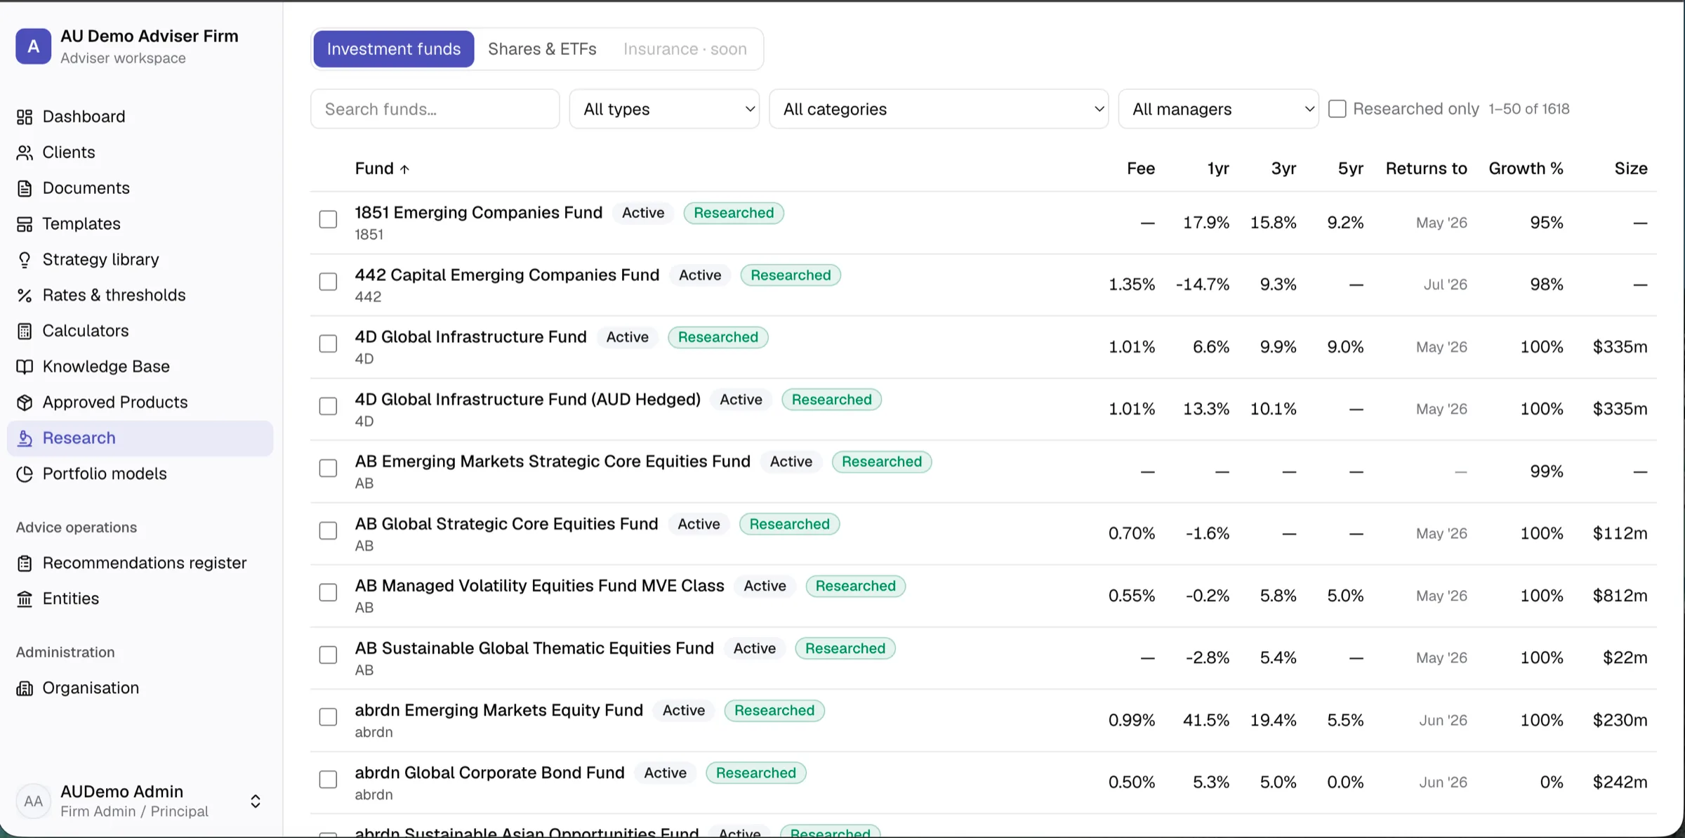Switch to the Investment funds tab
The image size is (1685, 838).
tap(394, 49)
